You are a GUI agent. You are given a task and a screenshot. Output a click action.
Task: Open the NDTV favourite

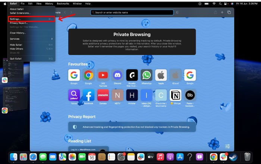click(x=117, y=95)
